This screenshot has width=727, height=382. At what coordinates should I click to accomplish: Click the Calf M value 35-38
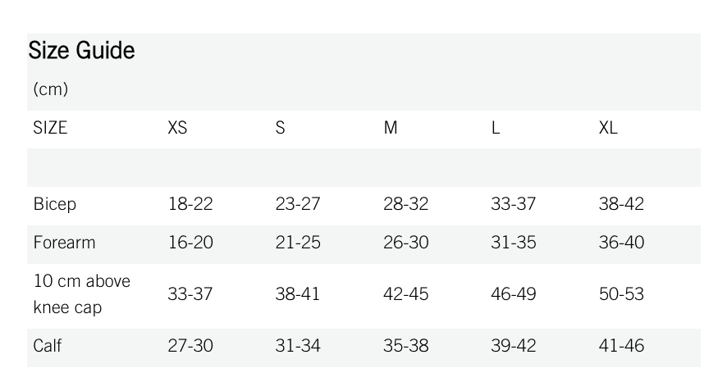pyautogui.click(x=405, y=346)
